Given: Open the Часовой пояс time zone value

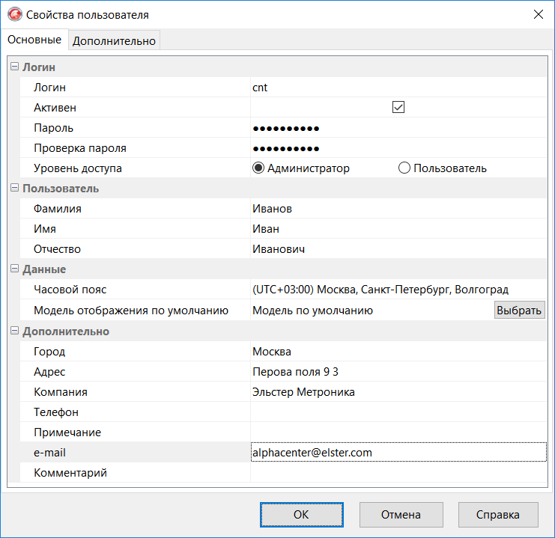Looking at the screenshot, I should tap(398, 290).
